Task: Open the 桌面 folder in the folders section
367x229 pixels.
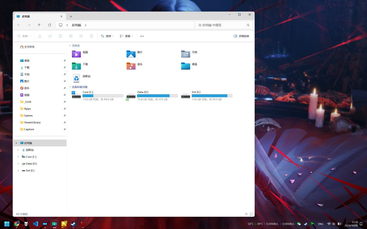Action: coord(189,66)
